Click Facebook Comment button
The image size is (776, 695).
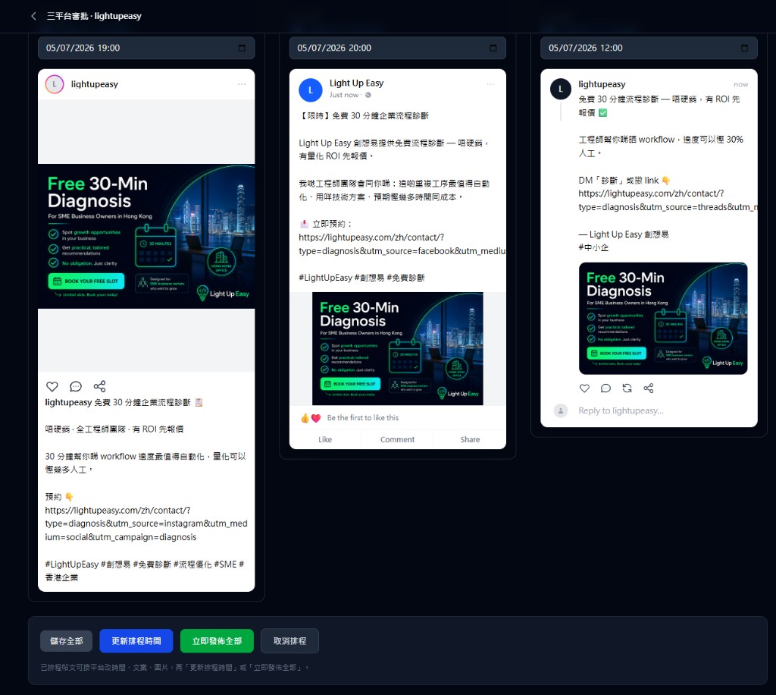[397, 439]
